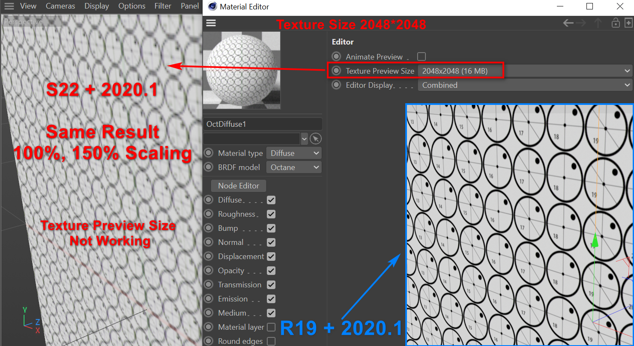The image size is (634, 346).
Task: Click the keyframe dot next to Diffuse channel
Action: click(x=209, y=200)
